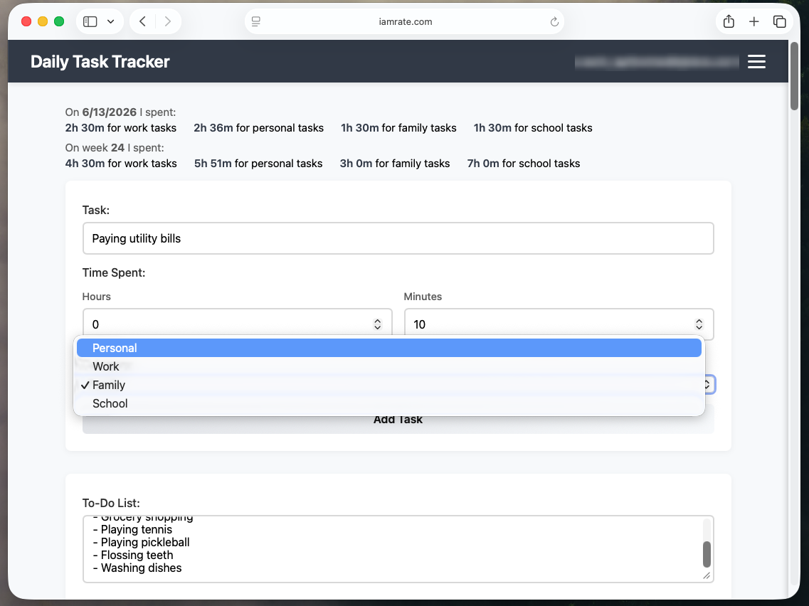Click "Playing pickleball" in the to-do list
Screen dimensions: 809x606
(145, 543)
